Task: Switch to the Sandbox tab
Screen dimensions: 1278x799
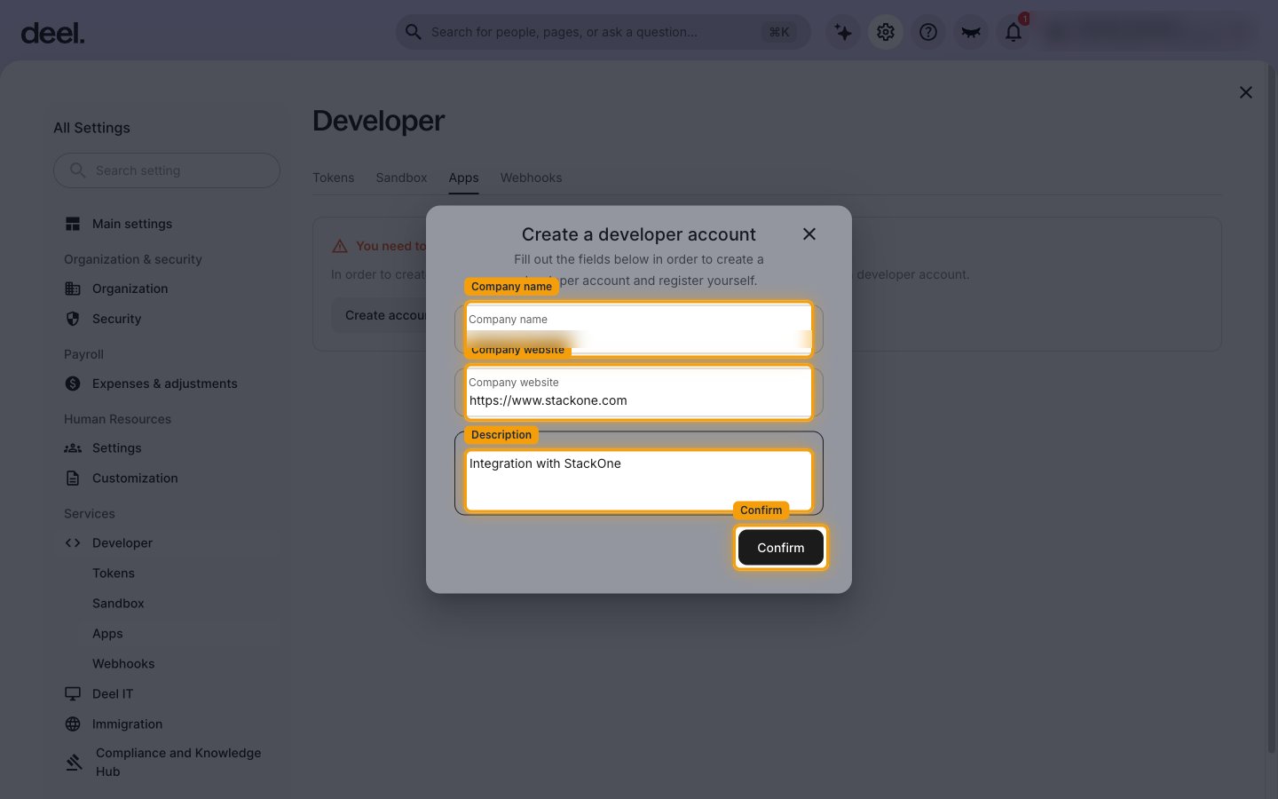Action: click(x=401, y=178)
